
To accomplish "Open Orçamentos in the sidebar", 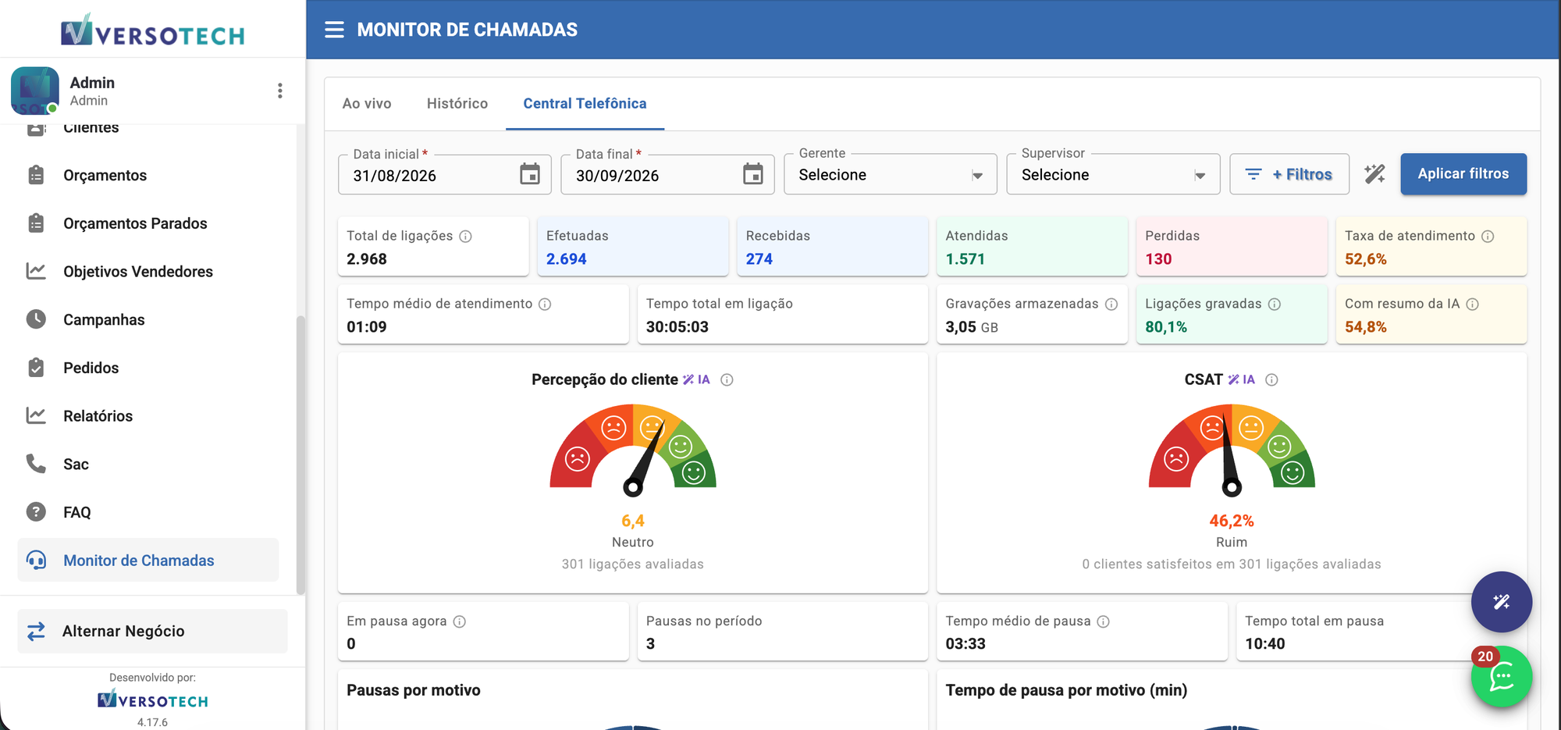I will pos(148,176).
